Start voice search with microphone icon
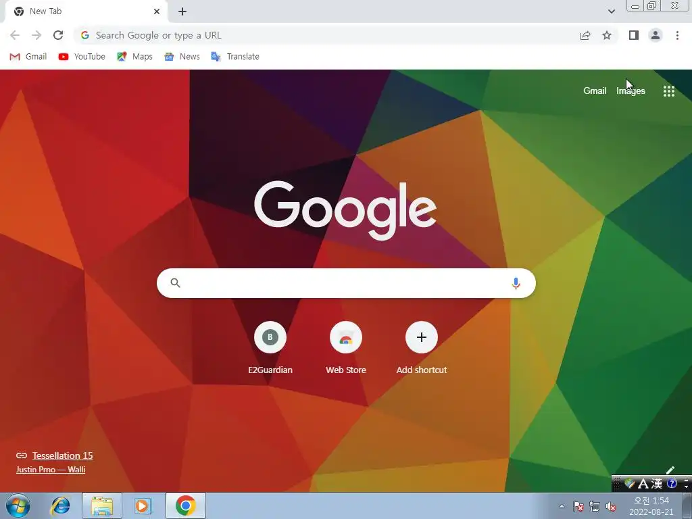This screenshot has height=519, width=692. (x=516, y=283)
